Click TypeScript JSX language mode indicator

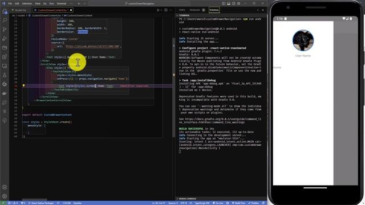coord(202,203)
